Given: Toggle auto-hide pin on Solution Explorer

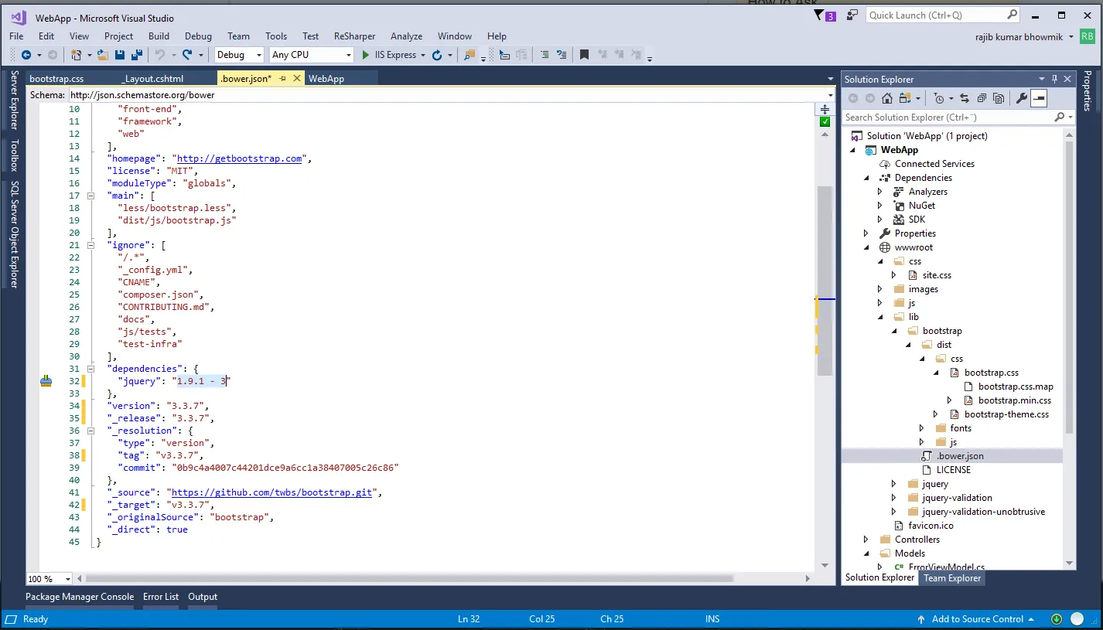Looking at the screenshot, I should (1054, 79).
